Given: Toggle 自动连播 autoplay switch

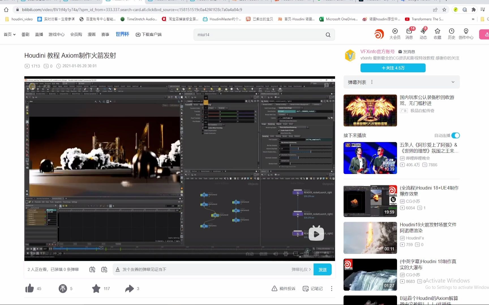Looking at the screenshot, I should pos(456,136).
